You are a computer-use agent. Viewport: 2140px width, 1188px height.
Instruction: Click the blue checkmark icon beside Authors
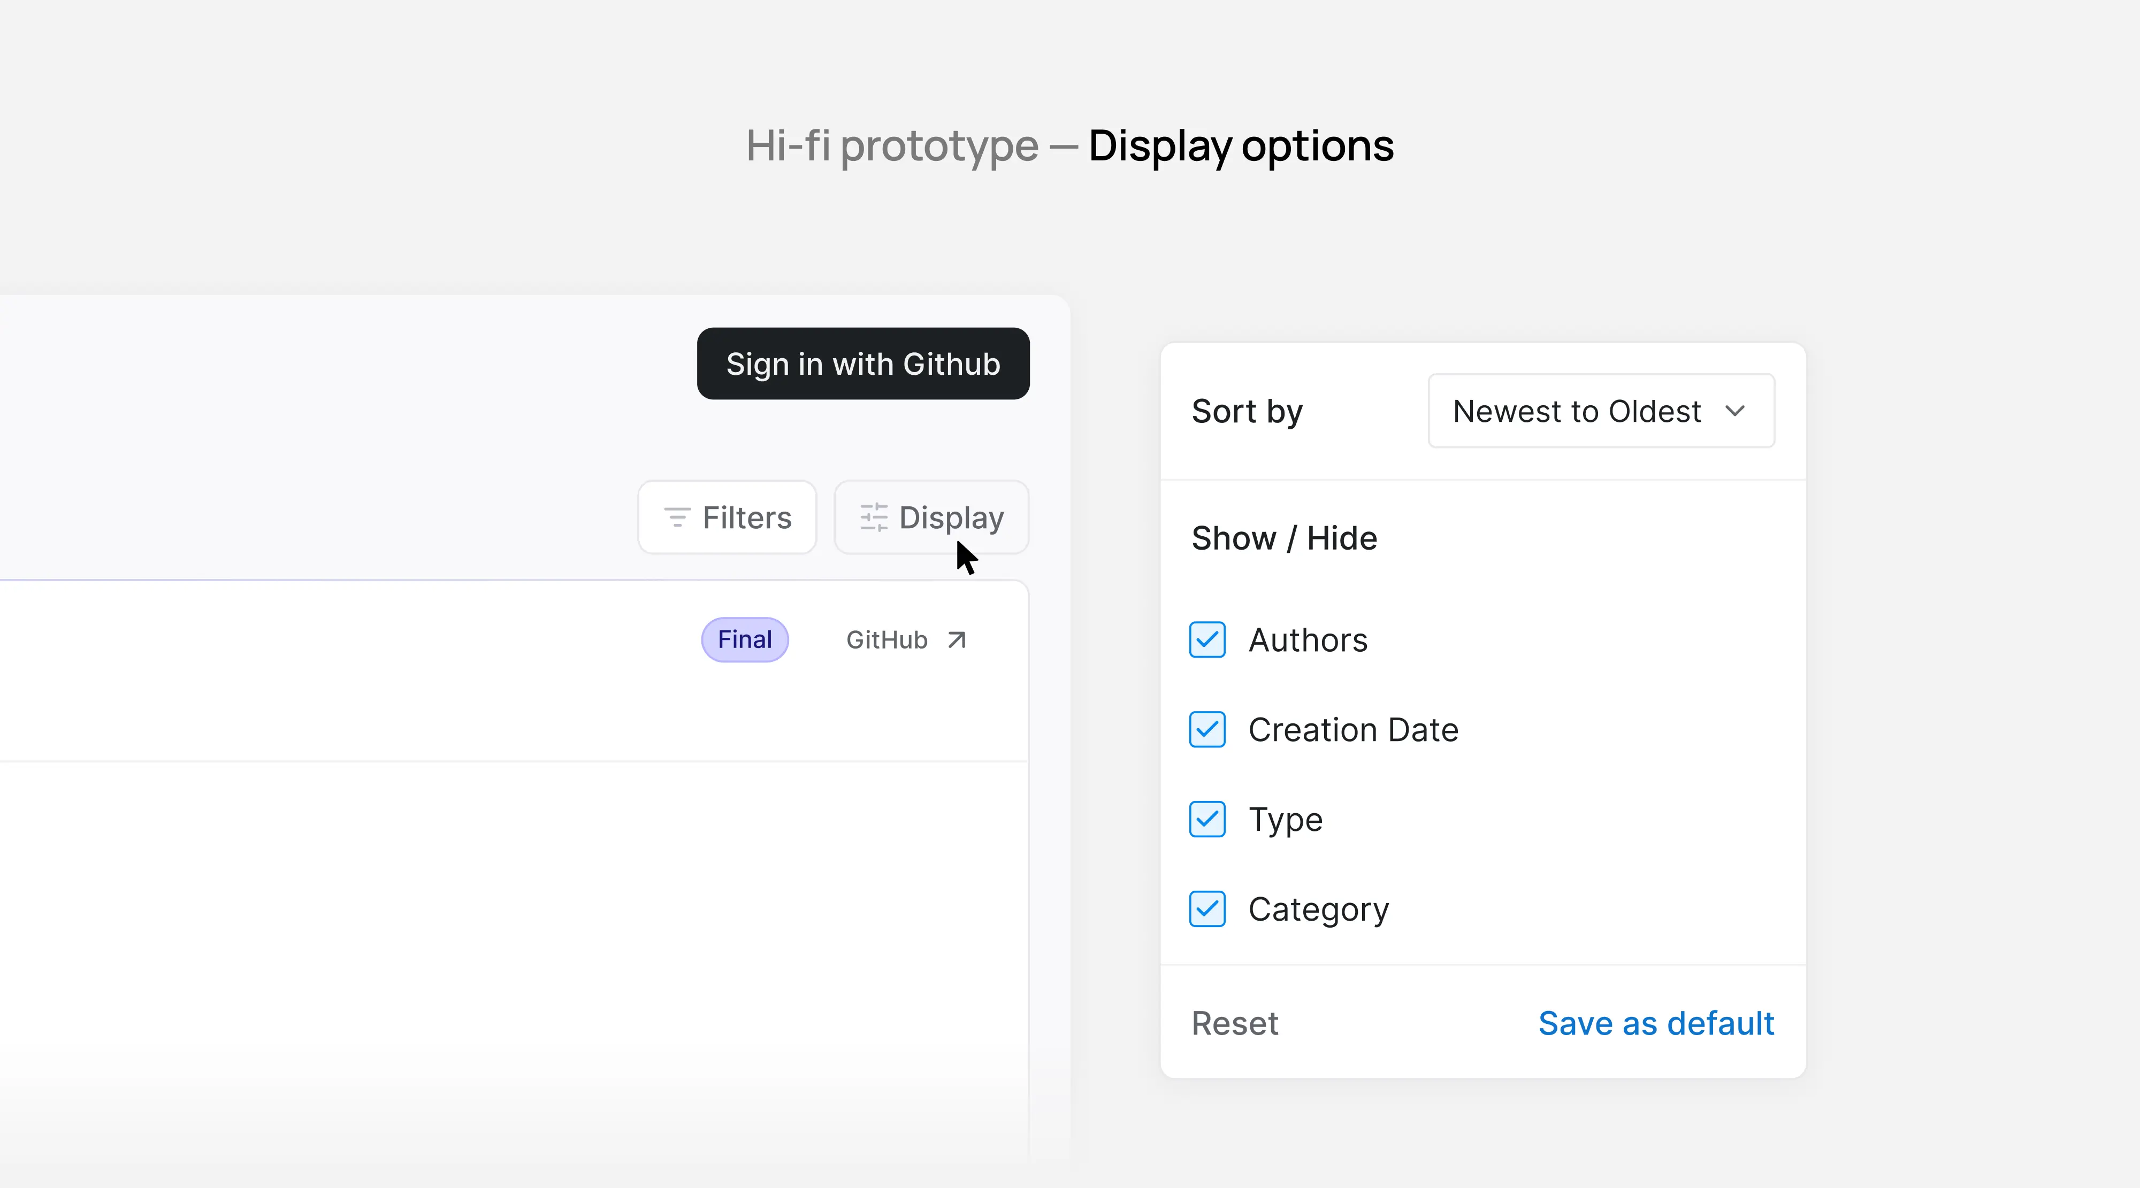pos(1208,639)
